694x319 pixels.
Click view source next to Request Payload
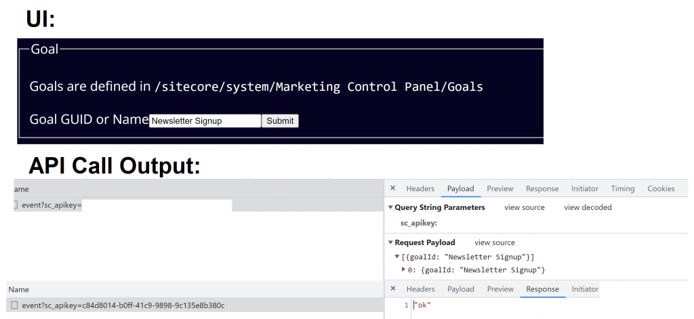click(x=495, y=242)
